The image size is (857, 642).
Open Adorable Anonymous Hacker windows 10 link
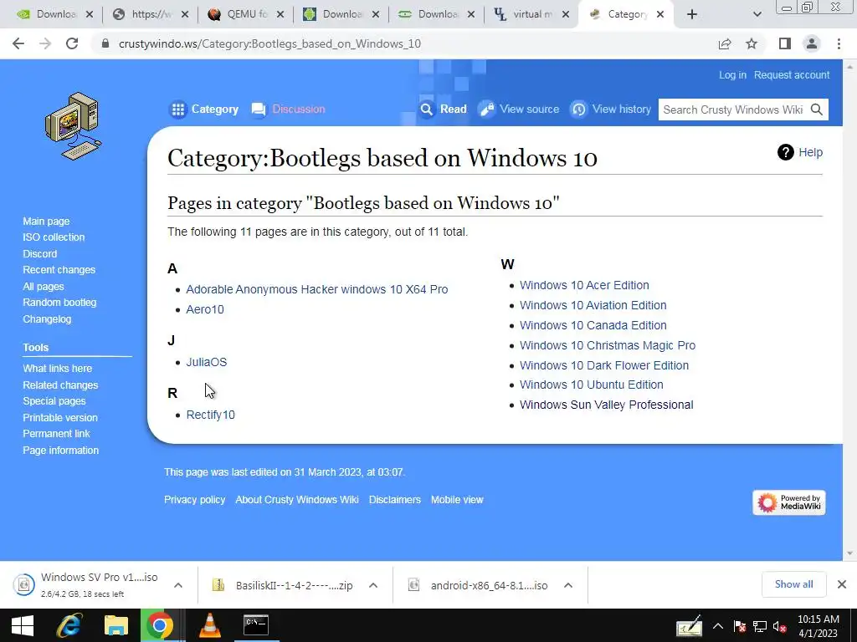click(x=317, y=289)
